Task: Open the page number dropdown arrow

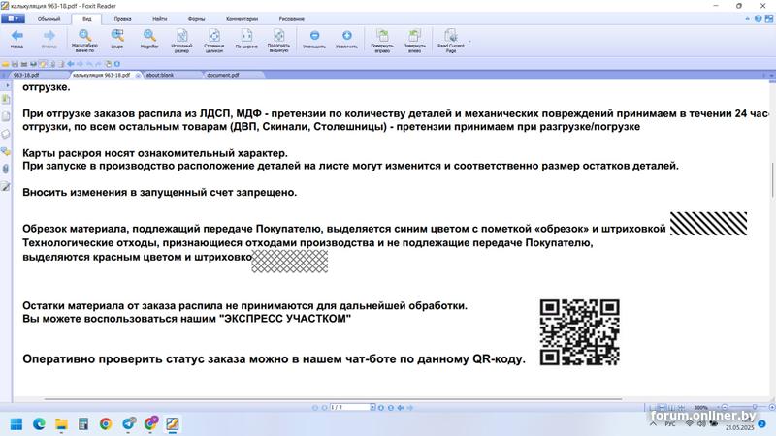Action: coord(372,407)
